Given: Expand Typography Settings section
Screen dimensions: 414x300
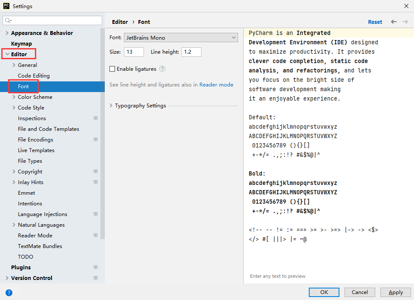Looking at the screenshot, I should (111, 105).
